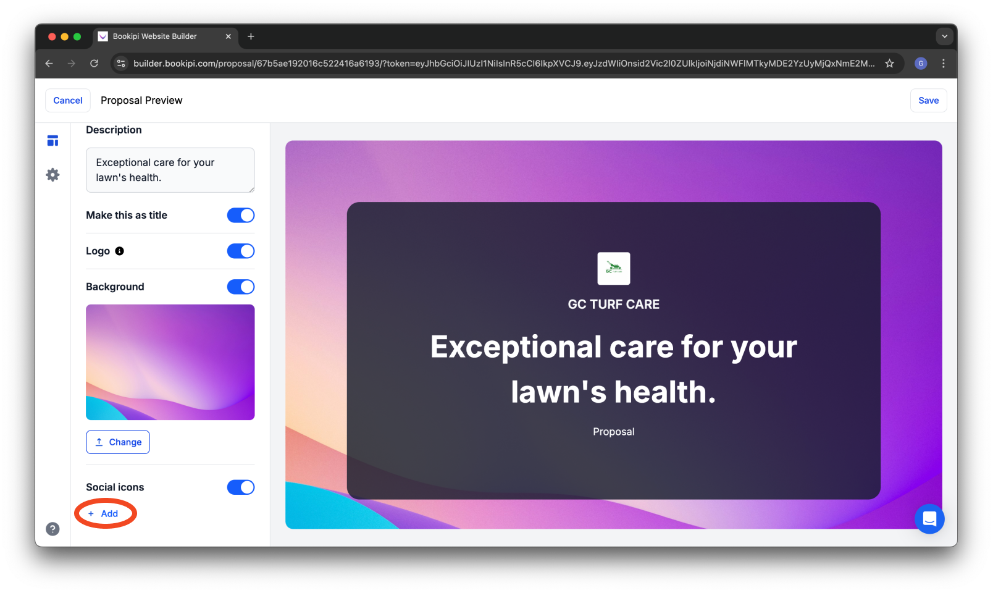Click the help question mark icon
Image resolution: width=993 pixels, height=593 pixels.
[52, 529]
